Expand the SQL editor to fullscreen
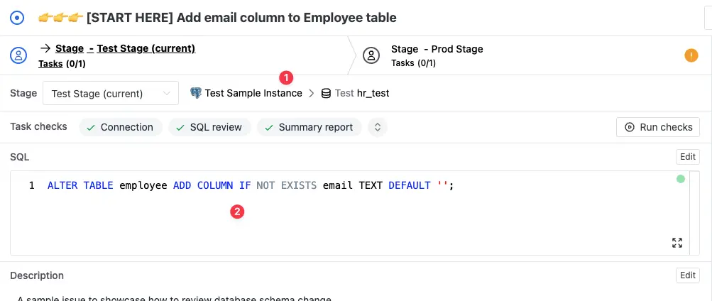This screenshot has width=712, height=301. pos(677,243)
